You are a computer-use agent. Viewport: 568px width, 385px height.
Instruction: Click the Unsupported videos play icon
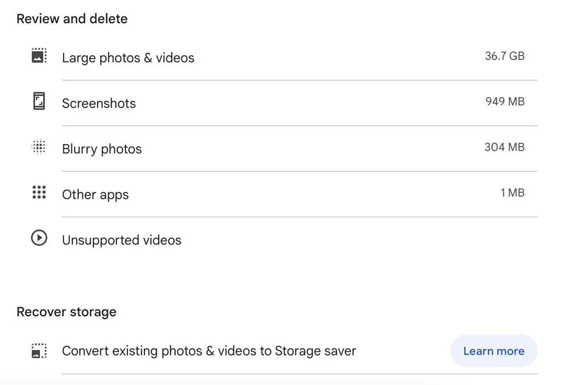point(39,238)
